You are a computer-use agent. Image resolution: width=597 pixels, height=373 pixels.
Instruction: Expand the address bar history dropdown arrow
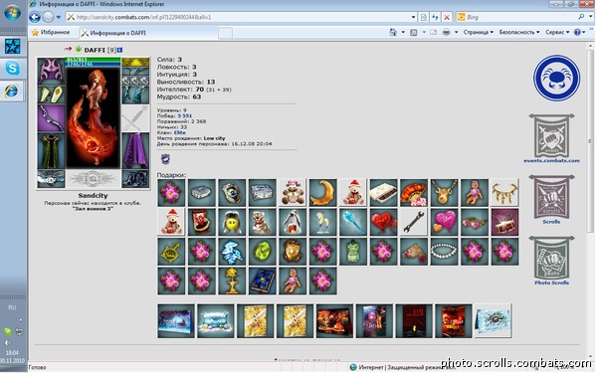(x=414, y=17)
